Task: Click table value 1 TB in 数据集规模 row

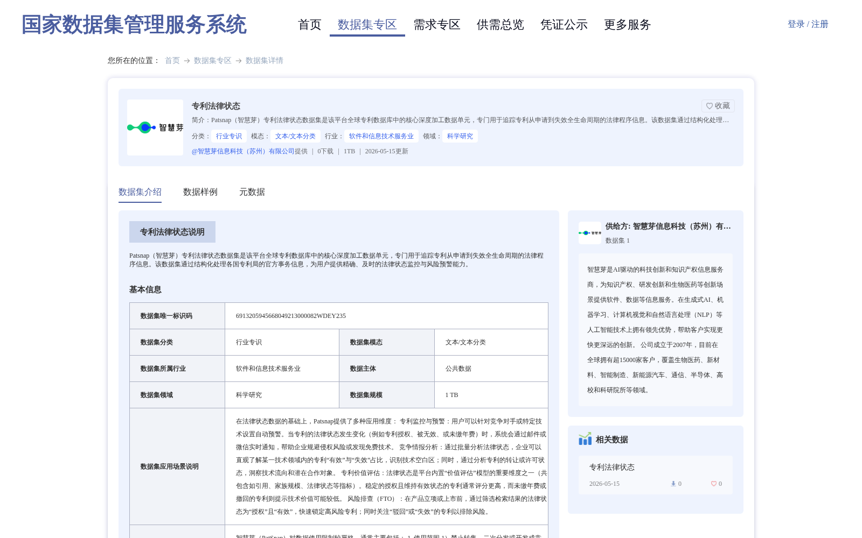Action: pyautogui.click(x=452, y=395)
